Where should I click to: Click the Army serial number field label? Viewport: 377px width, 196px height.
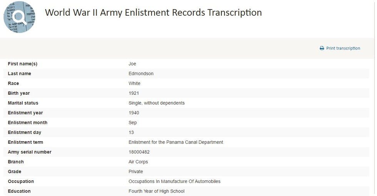point(30,152)
